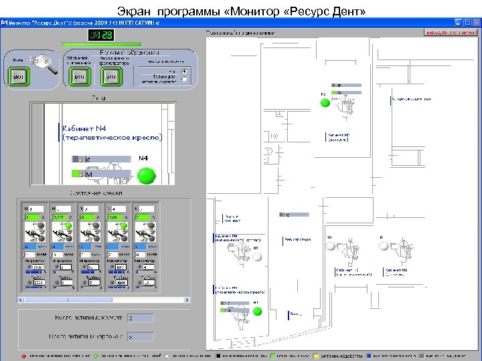This screenshot has height=361, width=482.
Task: Click 'Кабинет N4' label in magnifier pane
Action: click(84, 128)
